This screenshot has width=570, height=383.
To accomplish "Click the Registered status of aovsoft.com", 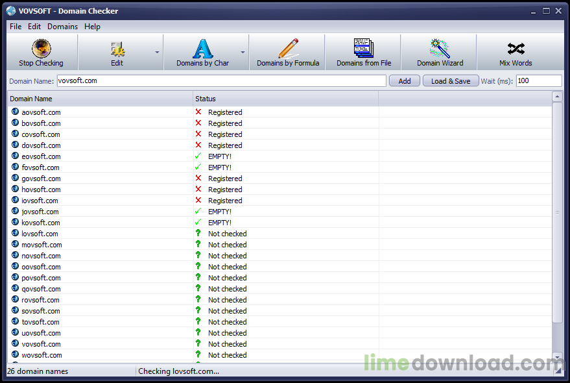I will 225,112.
